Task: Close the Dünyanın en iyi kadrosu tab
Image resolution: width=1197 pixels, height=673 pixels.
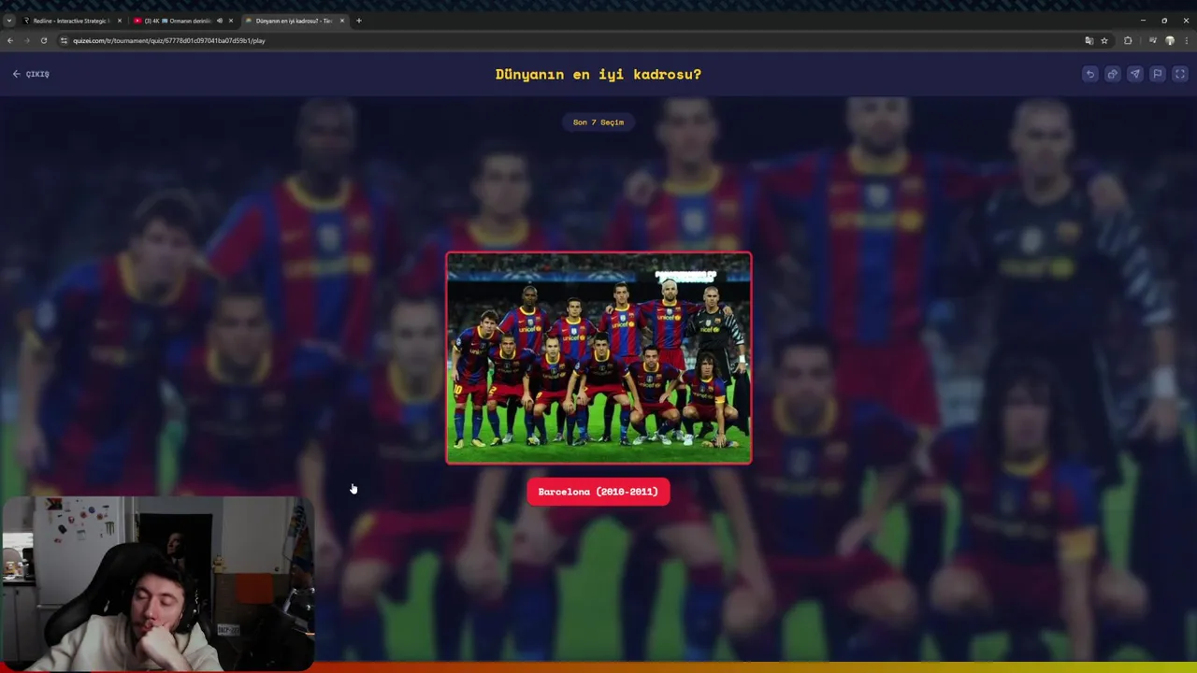Action: (342, 21)
